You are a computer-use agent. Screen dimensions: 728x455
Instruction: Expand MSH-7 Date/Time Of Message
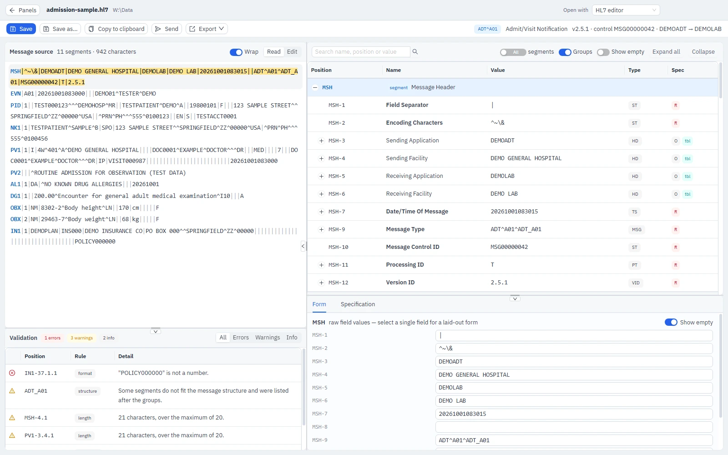click(x=321, y=212)
